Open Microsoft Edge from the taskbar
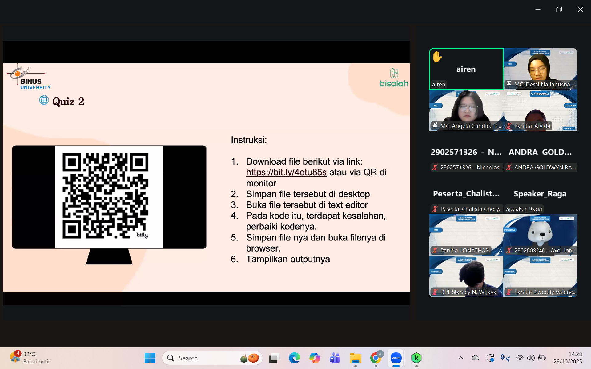 pyautogui.click(x=294, y=358)
